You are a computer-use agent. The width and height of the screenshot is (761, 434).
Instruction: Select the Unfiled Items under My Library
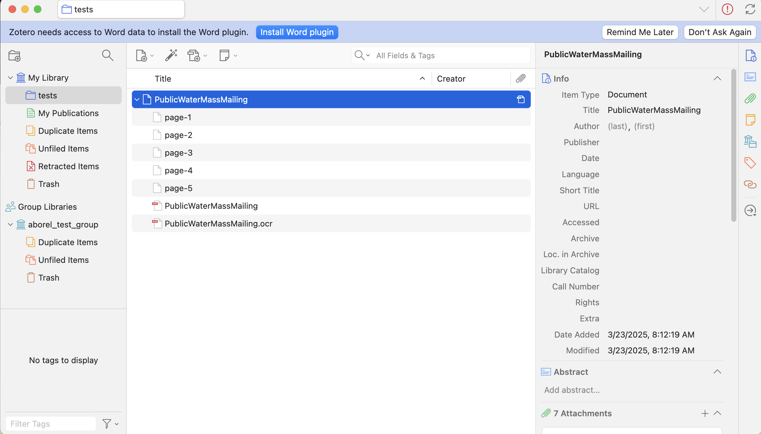pos(63,149)
